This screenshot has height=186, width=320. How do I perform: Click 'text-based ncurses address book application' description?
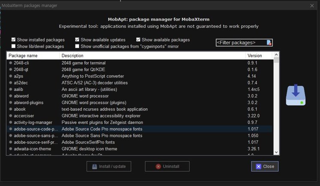[105, 109]
